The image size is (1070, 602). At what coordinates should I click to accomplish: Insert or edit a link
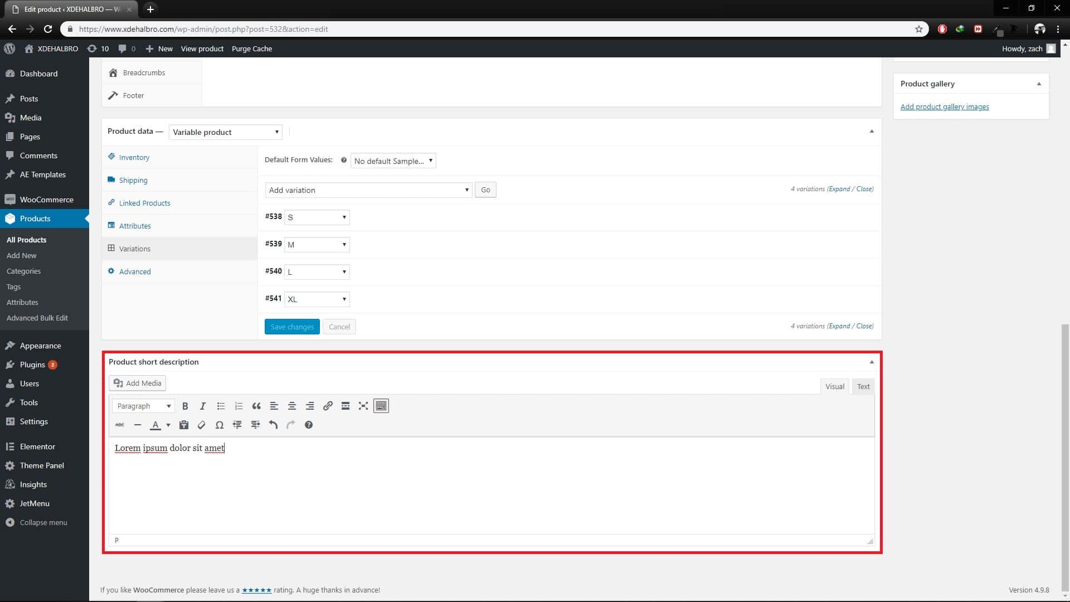pyautogui.click(x=328, y=406)
